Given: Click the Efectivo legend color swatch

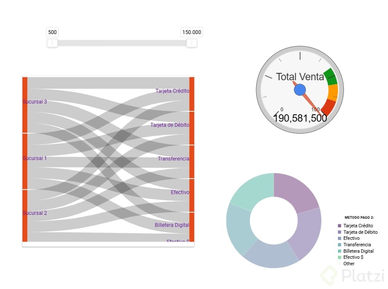Looking at the screenshot, I should pyautogui.click(x=340, y=238).
